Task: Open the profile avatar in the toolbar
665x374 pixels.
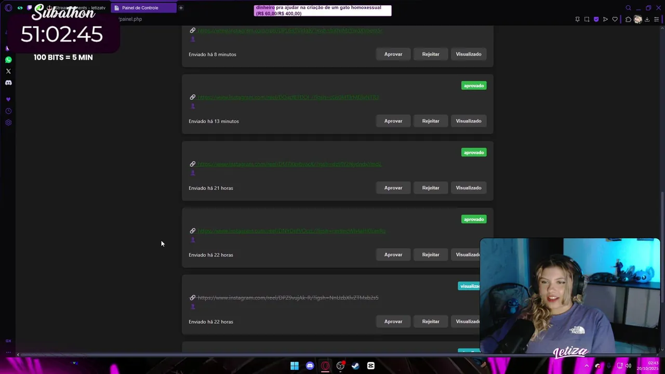Action: (638, 19)
